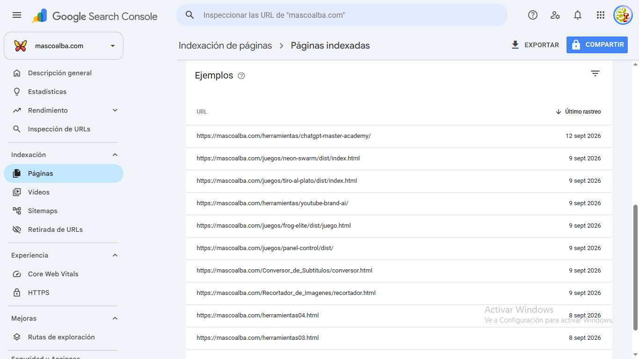Select the frog-elite juego.html URL row
Viewport: 639px width, 359px height.
tap(399, 226)
